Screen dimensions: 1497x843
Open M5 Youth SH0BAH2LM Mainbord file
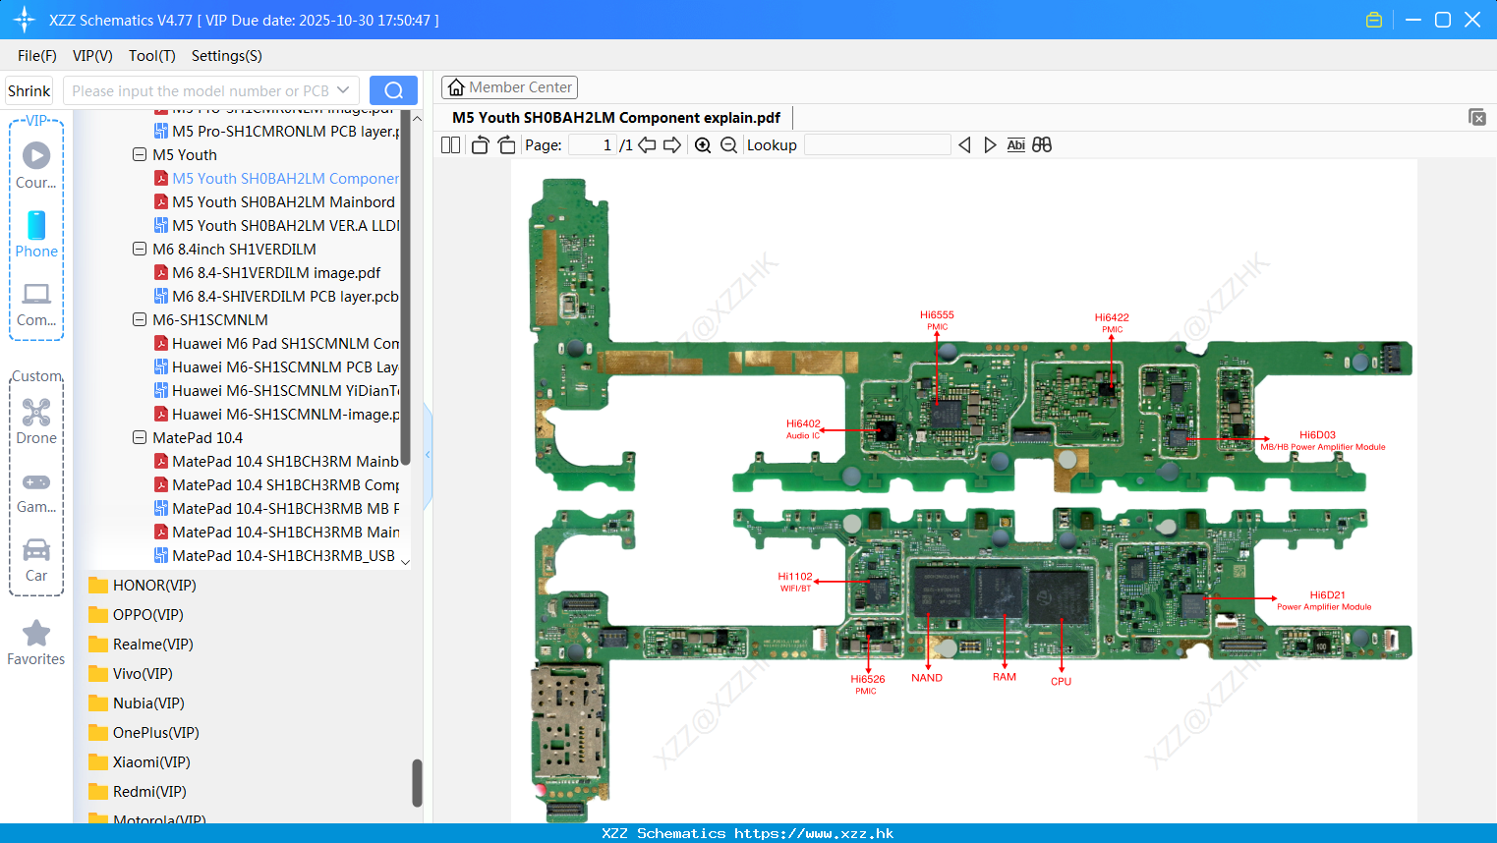point(276,201)
